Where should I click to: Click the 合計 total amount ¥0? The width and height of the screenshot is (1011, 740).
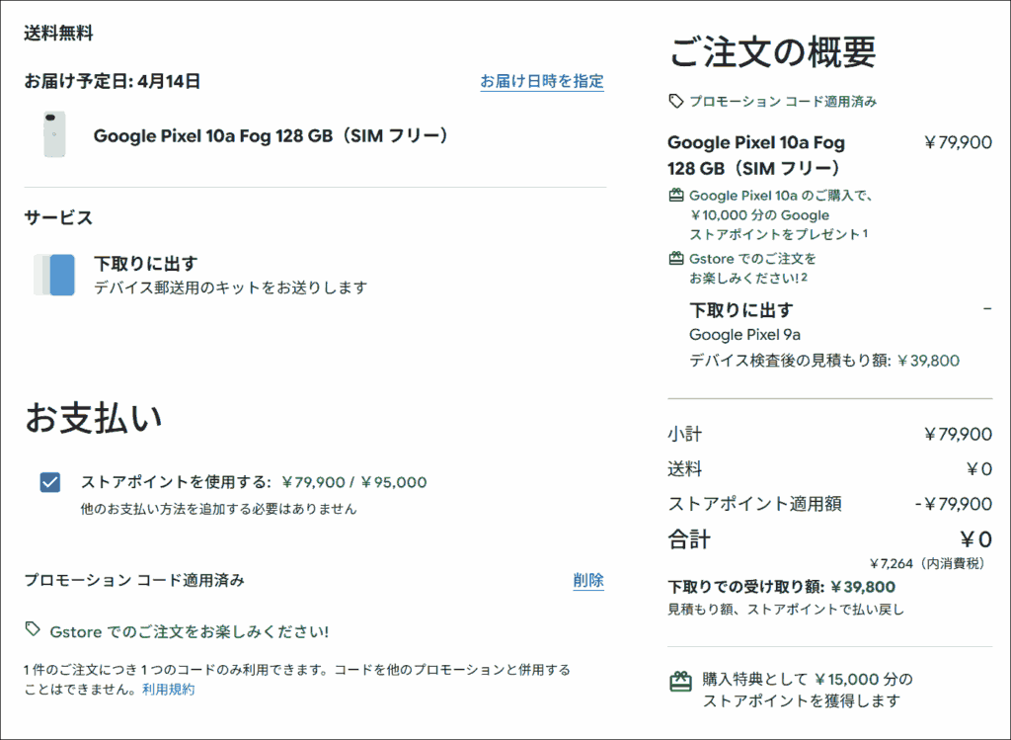975,539
